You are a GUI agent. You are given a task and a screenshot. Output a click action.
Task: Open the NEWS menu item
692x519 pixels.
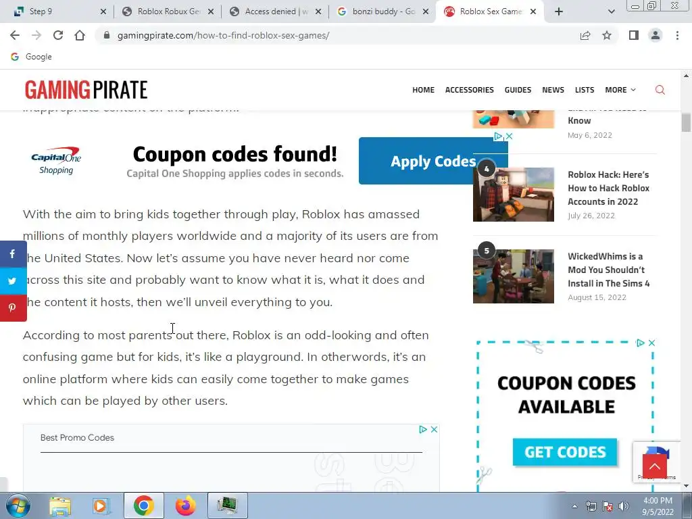[x=553, y=90]
